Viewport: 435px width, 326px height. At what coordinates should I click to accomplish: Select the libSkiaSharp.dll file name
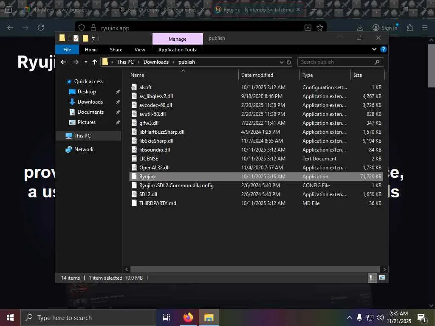[x=156, y=141]
